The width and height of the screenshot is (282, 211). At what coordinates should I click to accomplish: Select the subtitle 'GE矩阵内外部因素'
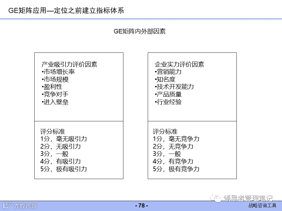(x=140, y=31)
